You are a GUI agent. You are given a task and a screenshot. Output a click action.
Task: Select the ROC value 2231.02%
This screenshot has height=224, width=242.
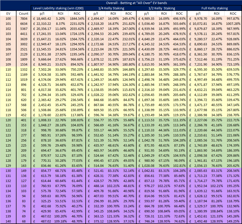(x=77, y=24)
